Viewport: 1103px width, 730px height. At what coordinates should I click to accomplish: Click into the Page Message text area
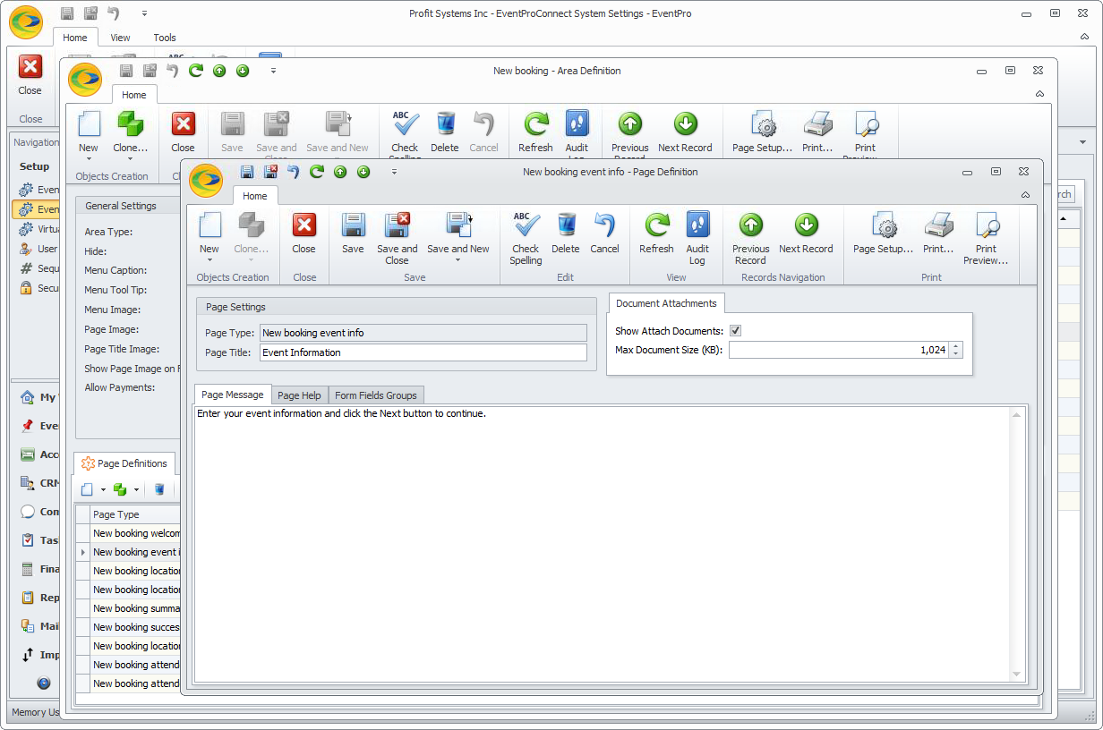603,544
